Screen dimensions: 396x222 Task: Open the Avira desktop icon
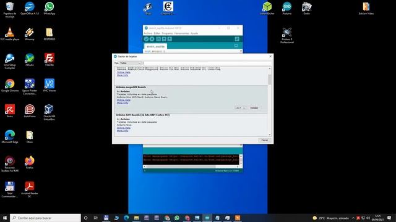tap(10, 111)
